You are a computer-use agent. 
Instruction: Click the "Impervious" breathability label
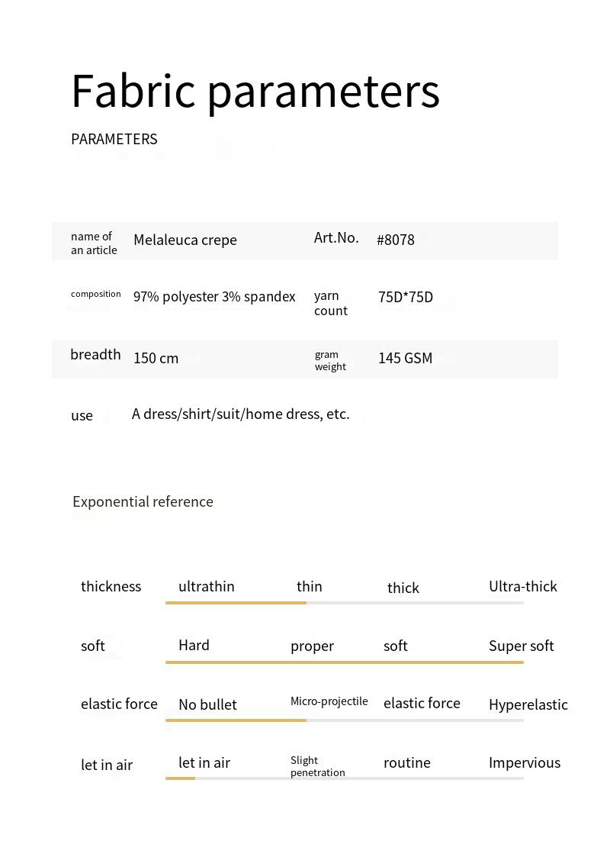[x=525, y=762]
